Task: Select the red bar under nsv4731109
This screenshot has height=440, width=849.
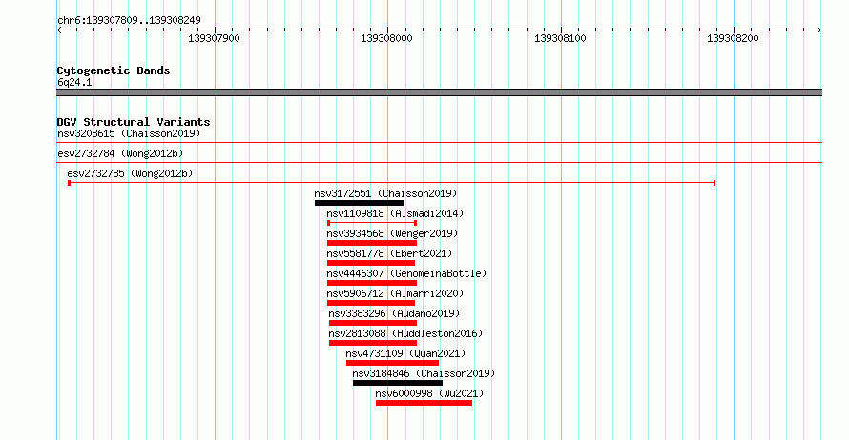Action: tap(393, 363)
